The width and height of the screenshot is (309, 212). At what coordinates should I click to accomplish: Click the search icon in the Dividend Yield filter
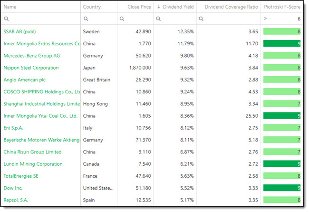(158, 19)
